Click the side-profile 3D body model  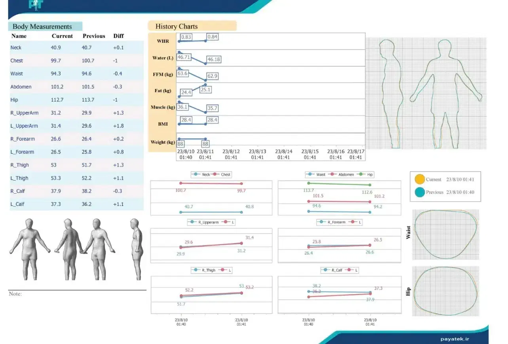tap(136, 249)
